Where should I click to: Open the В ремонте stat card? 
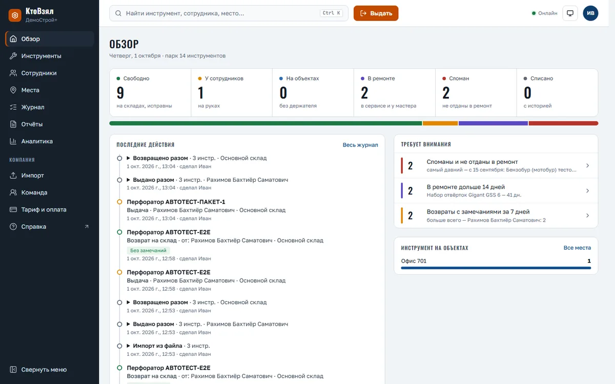coord(395,93)
